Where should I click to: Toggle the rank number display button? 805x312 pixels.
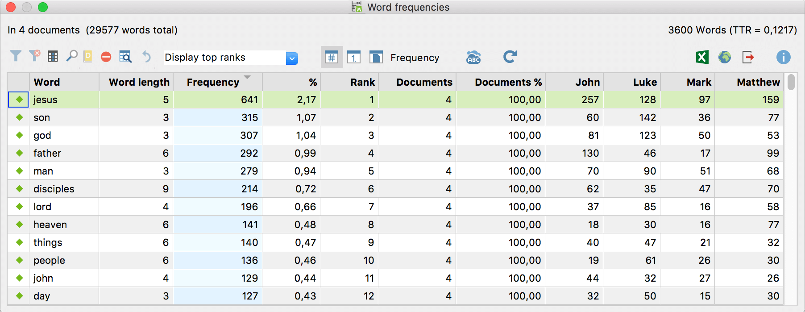click(x=354, y=57)
